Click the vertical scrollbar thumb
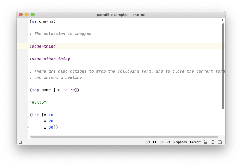The width and height of the screenshot is (242, 167). click(223, 66)
